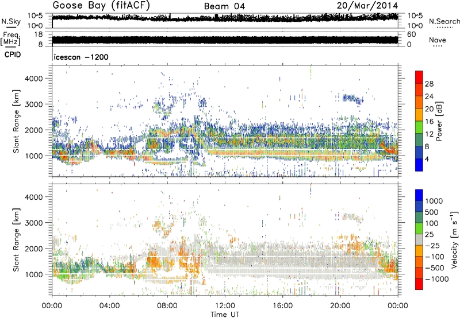Pick the red bottom swatch of Velocity color bar
Screen dimensions: 460x318
coord(419,284)
